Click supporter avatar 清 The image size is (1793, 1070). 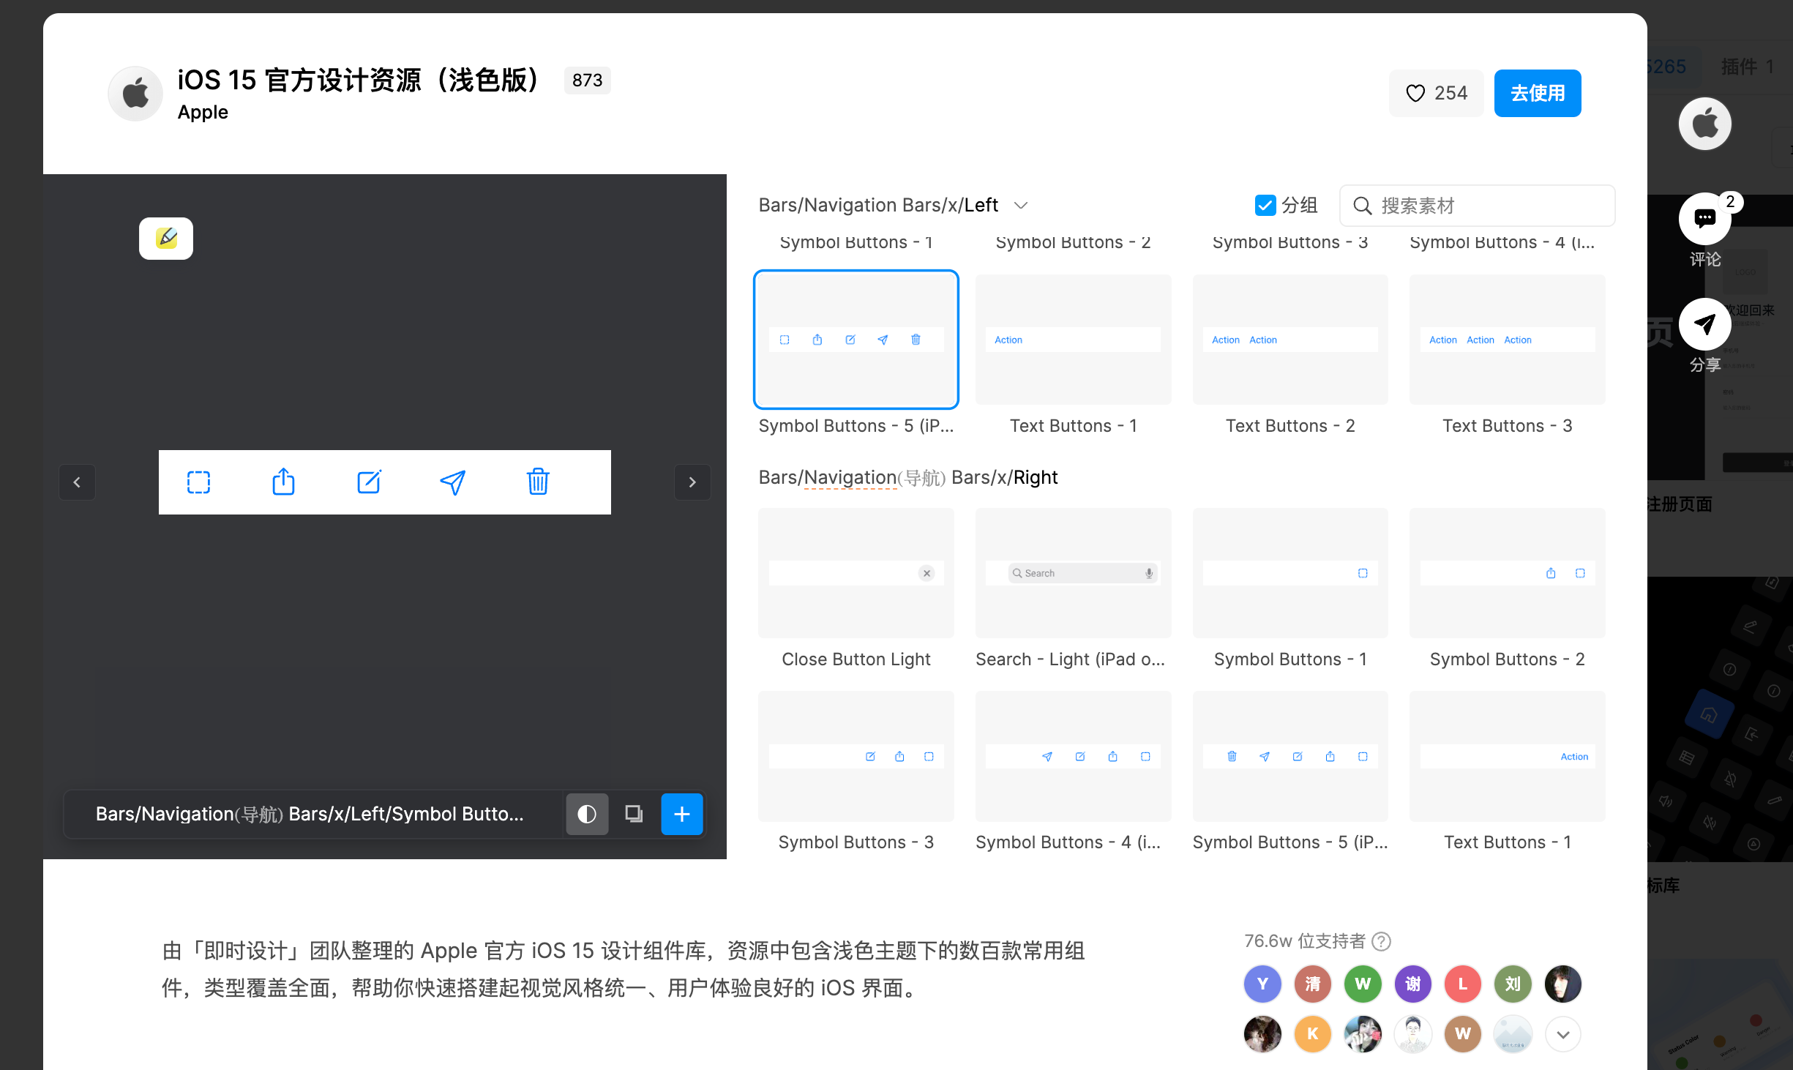click(x=1313, y=984)
